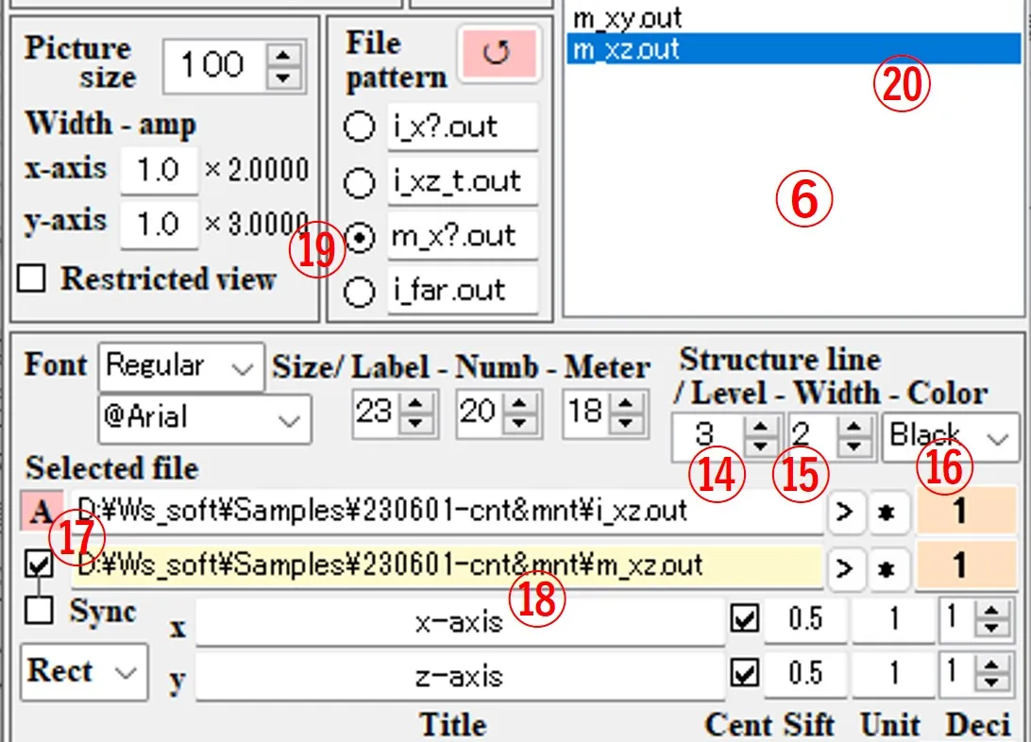Click the orange 1 box on i_xz.out row
This screenshot has width=1031, height=742.
pyautogui.click(x=966, y=511)
